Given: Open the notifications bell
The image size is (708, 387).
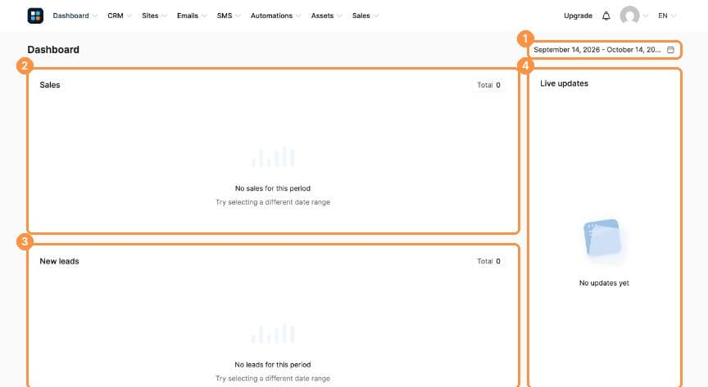Looking at the screenshot, I should [606, 16].
